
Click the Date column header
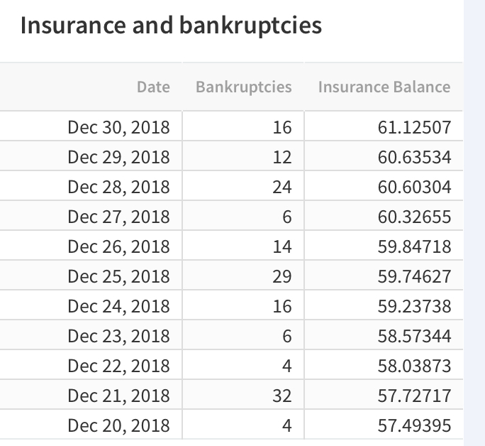click(x=153, y=87)
